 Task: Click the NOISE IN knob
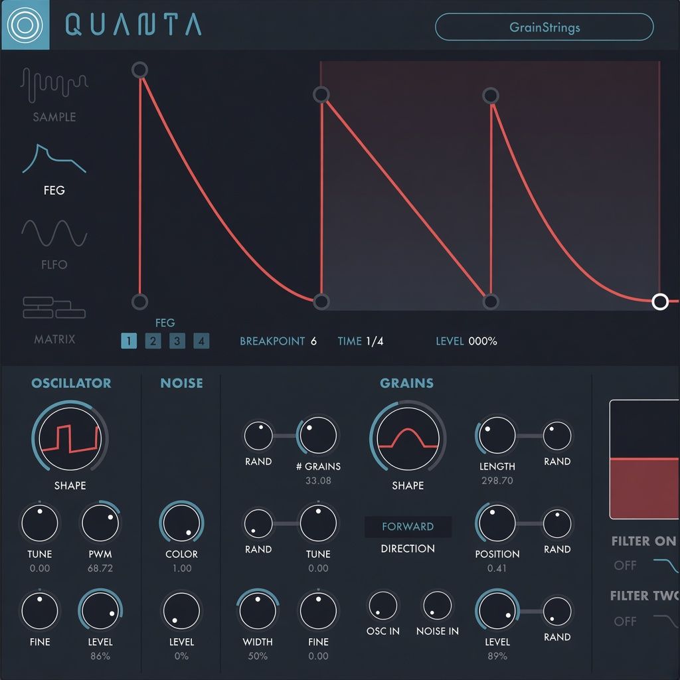click(x=437, y=606)
